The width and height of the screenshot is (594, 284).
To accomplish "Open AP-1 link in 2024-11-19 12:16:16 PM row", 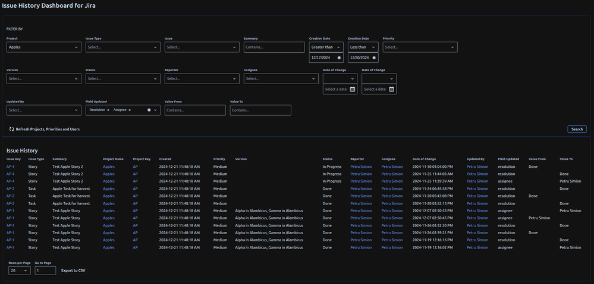I will (10, 240).
